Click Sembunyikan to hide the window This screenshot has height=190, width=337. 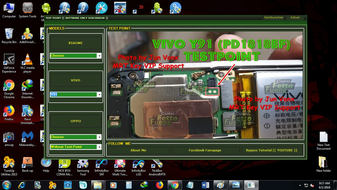coord(274,17)
